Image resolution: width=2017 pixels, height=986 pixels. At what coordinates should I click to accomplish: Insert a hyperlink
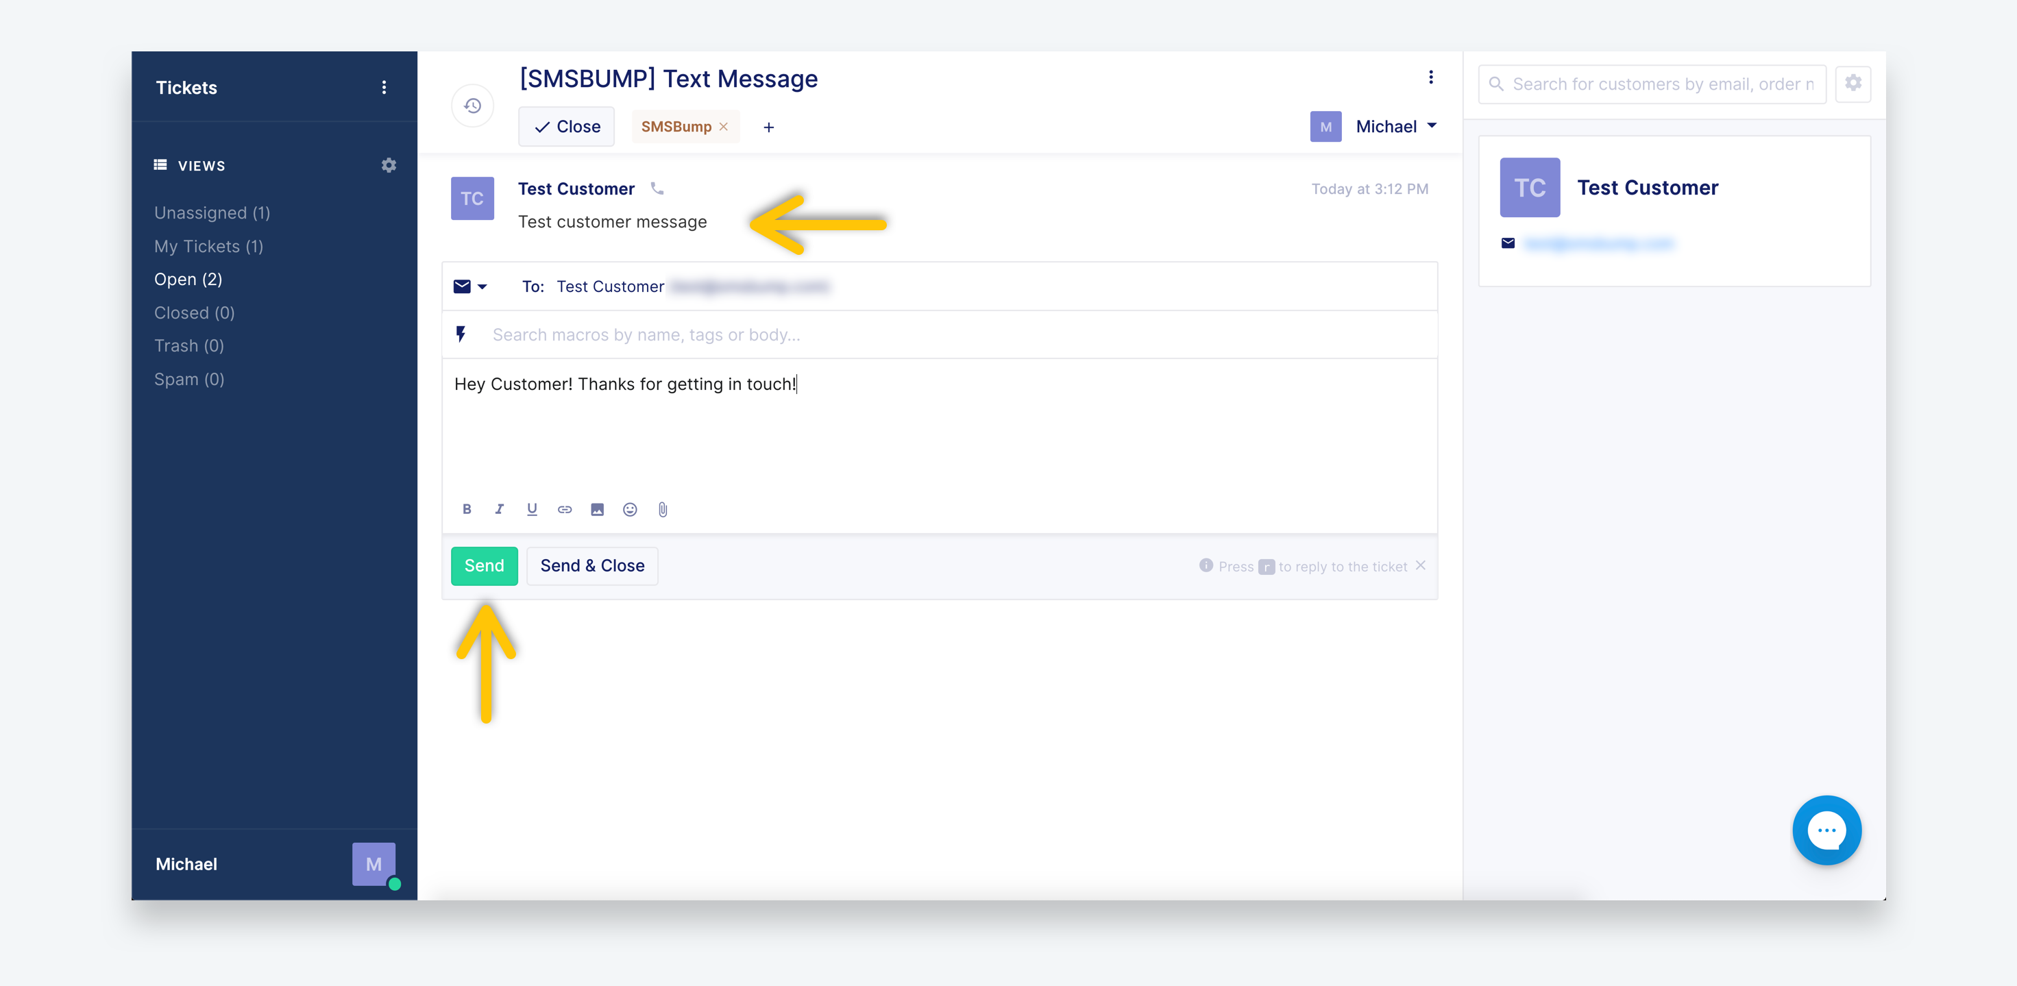pyautogui.click(x=565, y=509)
